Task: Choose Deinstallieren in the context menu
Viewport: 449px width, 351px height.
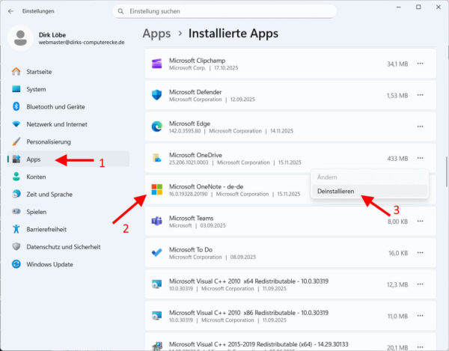Action: pos(370,191)
